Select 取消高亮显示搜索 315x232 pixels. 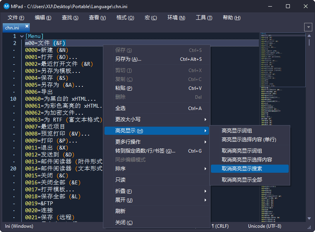pyautogui.click(x=250, y=168)
